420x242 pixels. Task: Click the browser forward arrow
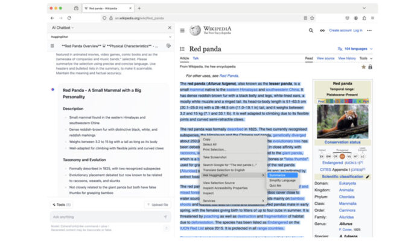[x=61, y=18]
